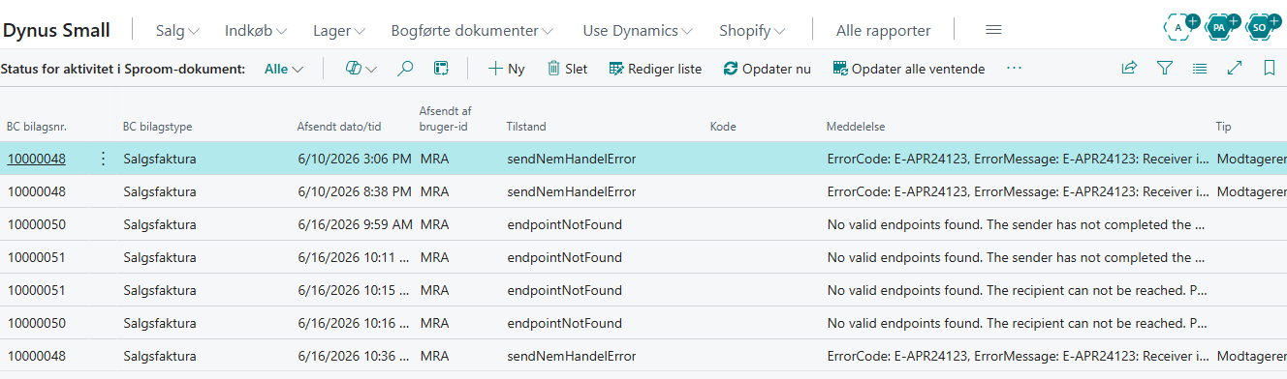The width and height of the screenshot is (1287, 379).
Task: Expand the Lager menu
Action: tap(339, 31)
